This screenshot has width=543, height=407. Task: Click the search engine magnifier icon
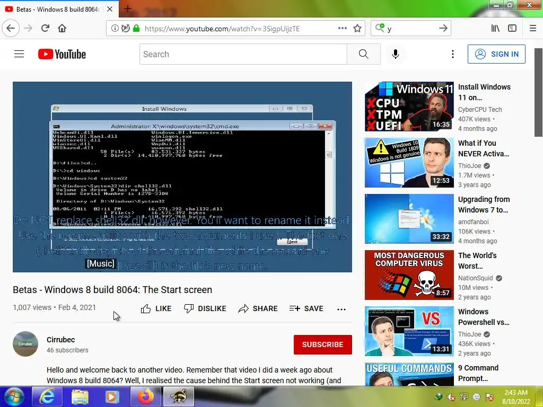[380, 28]
